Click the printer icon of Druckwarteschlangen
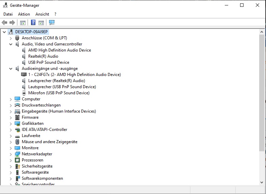Viewport: 266px width, 194px height. click(x=17, y=105)
